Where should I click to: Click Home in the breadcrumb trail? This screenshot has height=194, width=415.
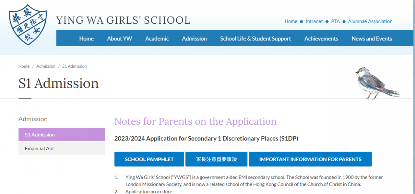pyautogui.click(x=24, y=66)
